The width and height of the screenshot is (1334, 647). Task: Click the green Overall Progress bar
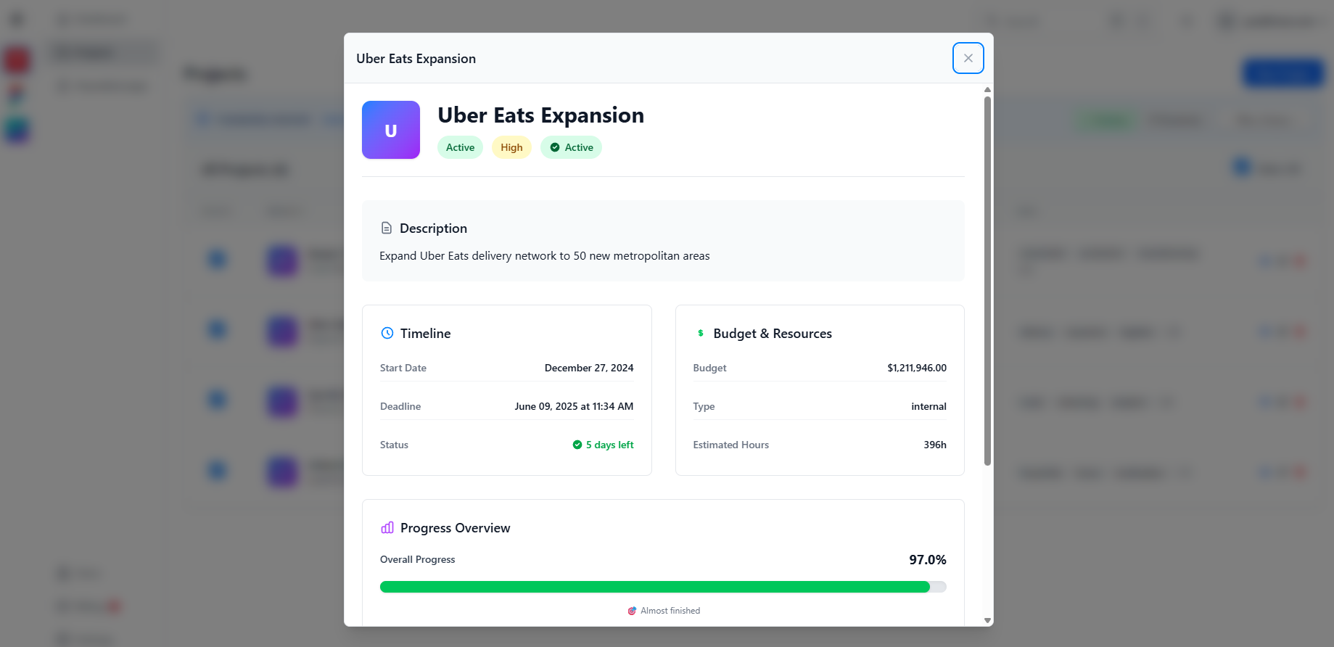[x=654, y=587]
